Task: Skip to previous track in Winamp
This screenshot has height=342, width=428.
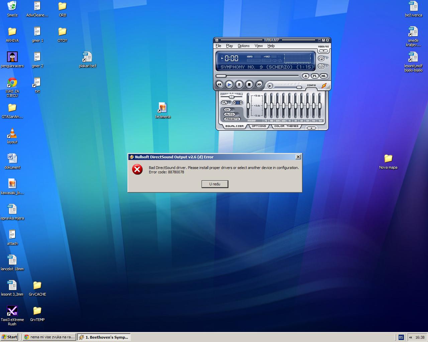Action: coord(219,85)
